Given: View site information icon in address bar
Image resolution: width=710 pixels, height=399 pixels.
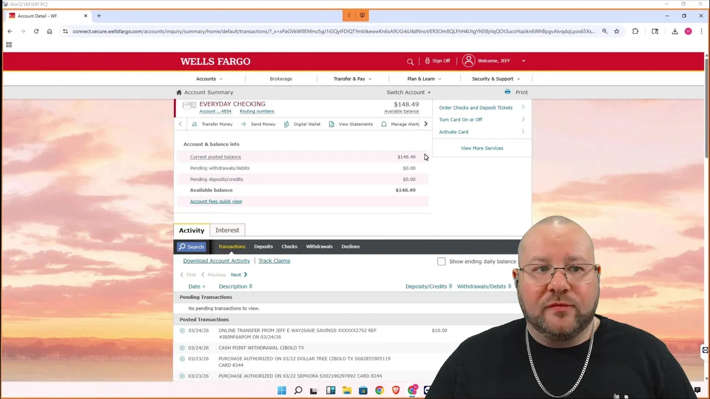Looking at the screenshot, I should [65, 32].
